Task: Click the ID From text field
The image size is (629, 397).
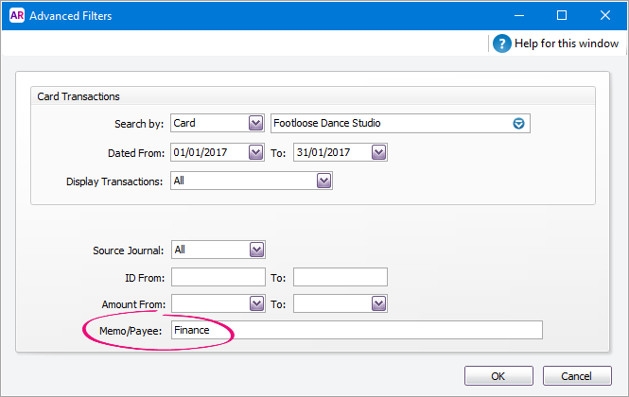Action: [x=218, y=277]
